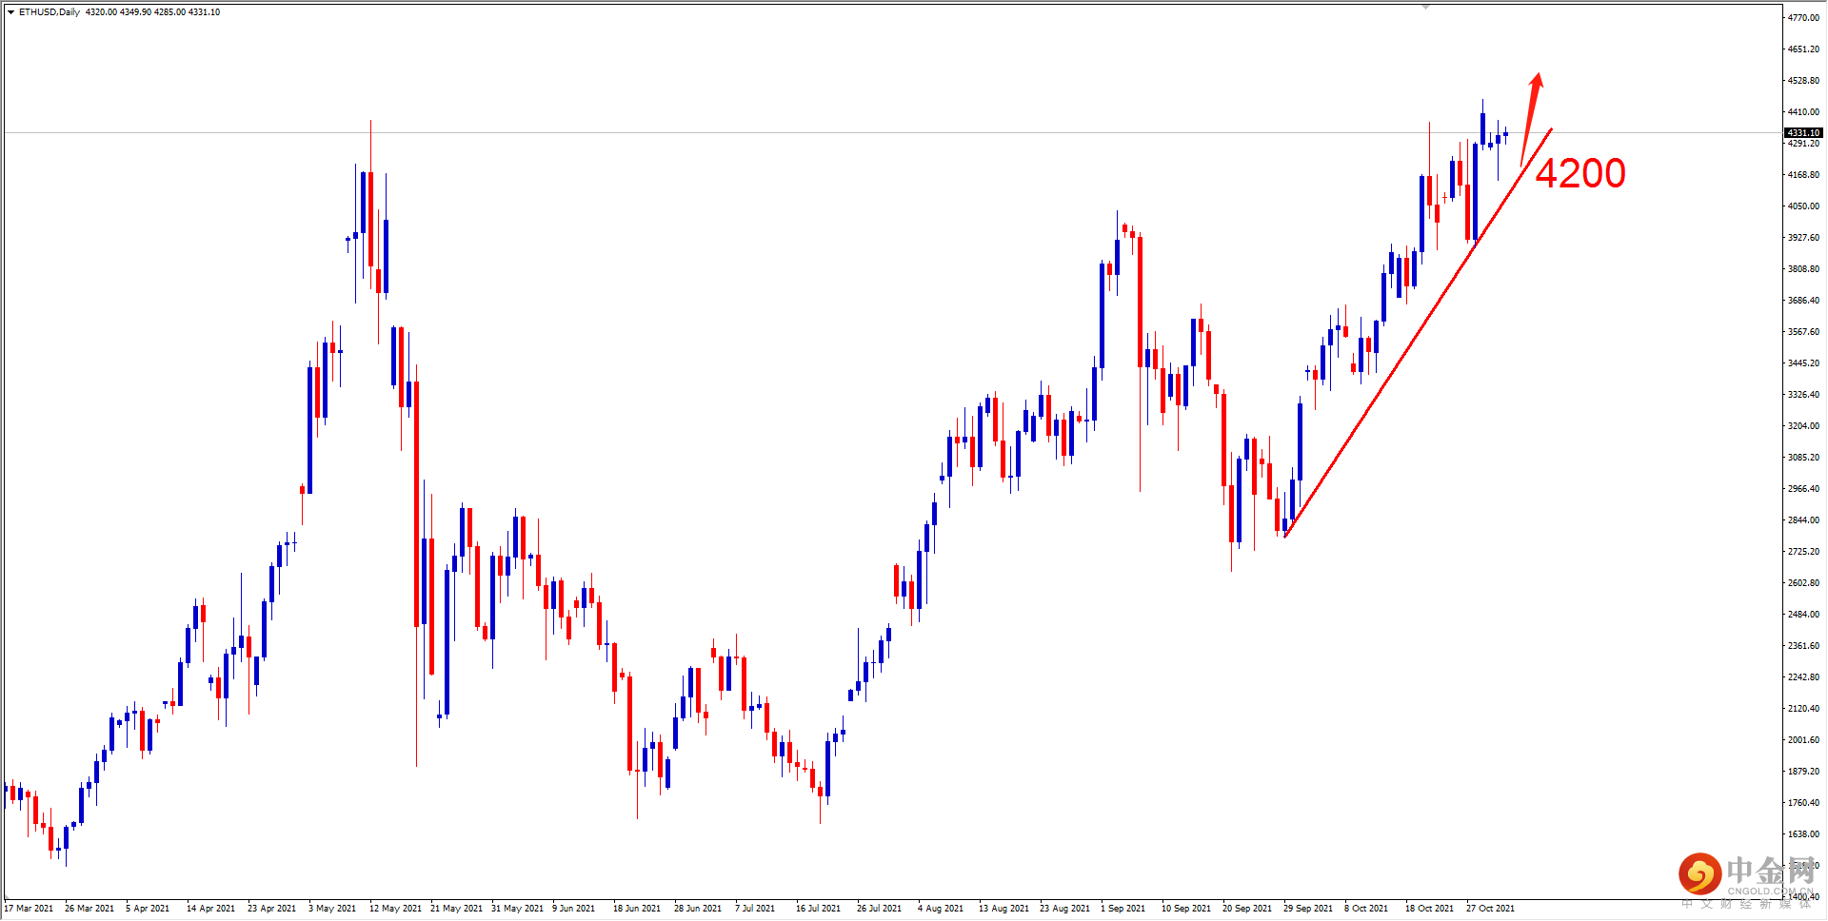The height and width of the screenshot is (921, 1828).
Task: Click the 21 May 2021 date label
Action: click(457, 909)
